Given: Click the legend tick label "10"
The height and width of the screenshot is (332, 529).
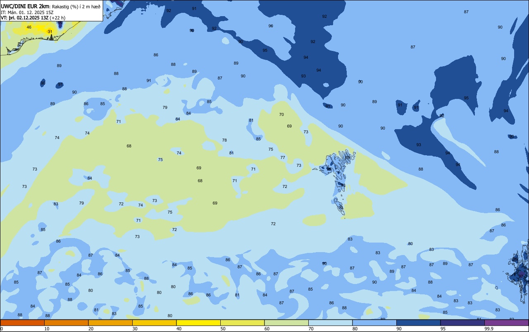Looking at the screenshot, I should click(47, 329).
